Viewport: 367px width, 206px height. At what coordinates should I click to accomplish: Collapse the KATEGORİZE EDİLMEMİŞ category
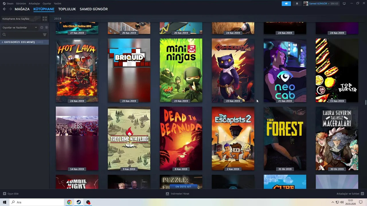[x=24, y=42]
